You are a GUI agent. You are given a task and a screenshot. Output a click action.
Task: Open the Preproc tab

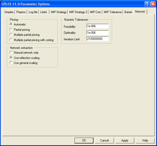pyautogui.click(x=21, y=12)
